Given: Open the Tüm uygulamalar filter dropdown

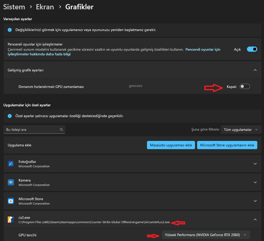Looking at the screenshot, I should 240,130.
